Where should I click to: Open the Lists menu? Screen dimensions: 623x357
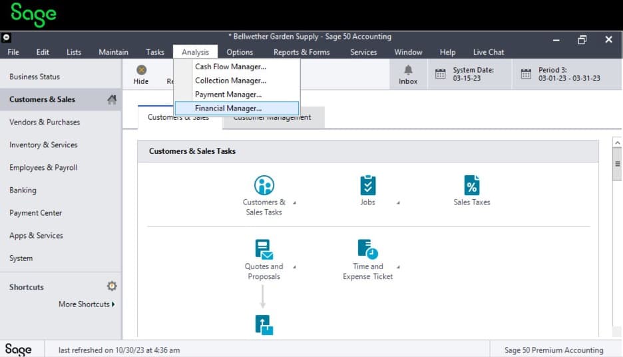pos(74,52)
